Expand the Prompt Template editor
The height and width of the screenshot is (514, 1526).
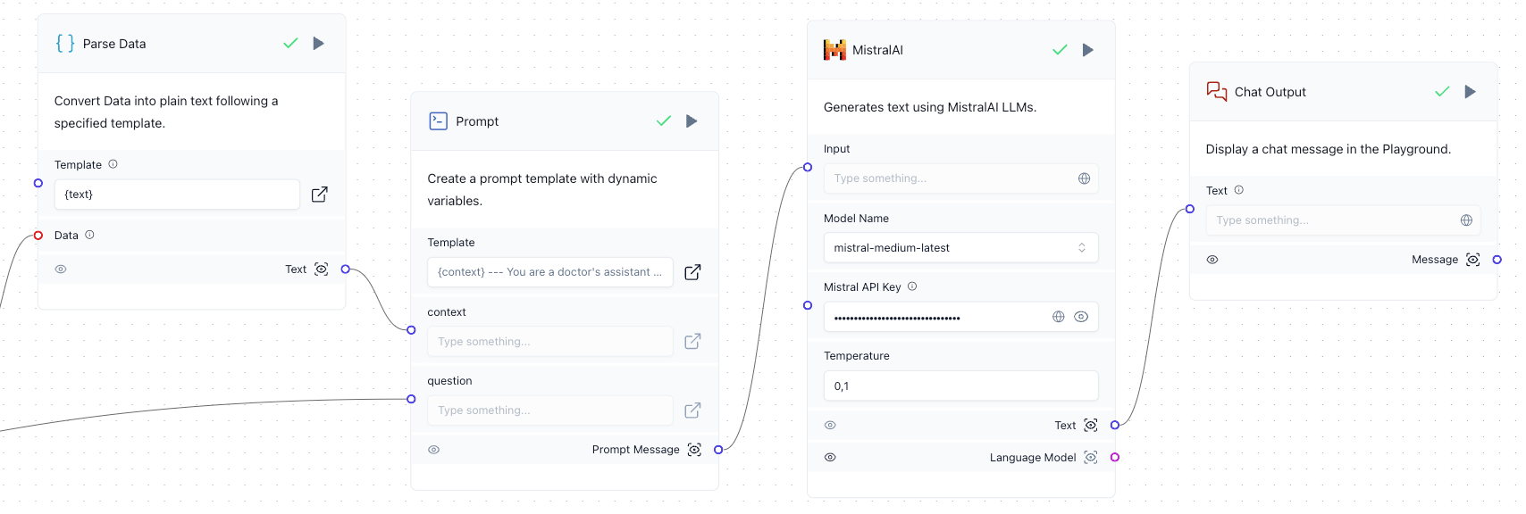[692, 272]
